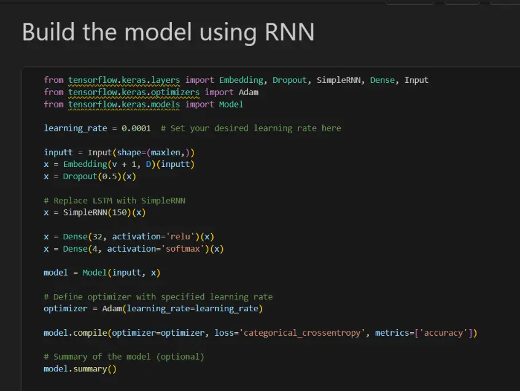Click 'SimpleRNN' in the layers import line
Screen dimensions: 520x391
(338, 80)
